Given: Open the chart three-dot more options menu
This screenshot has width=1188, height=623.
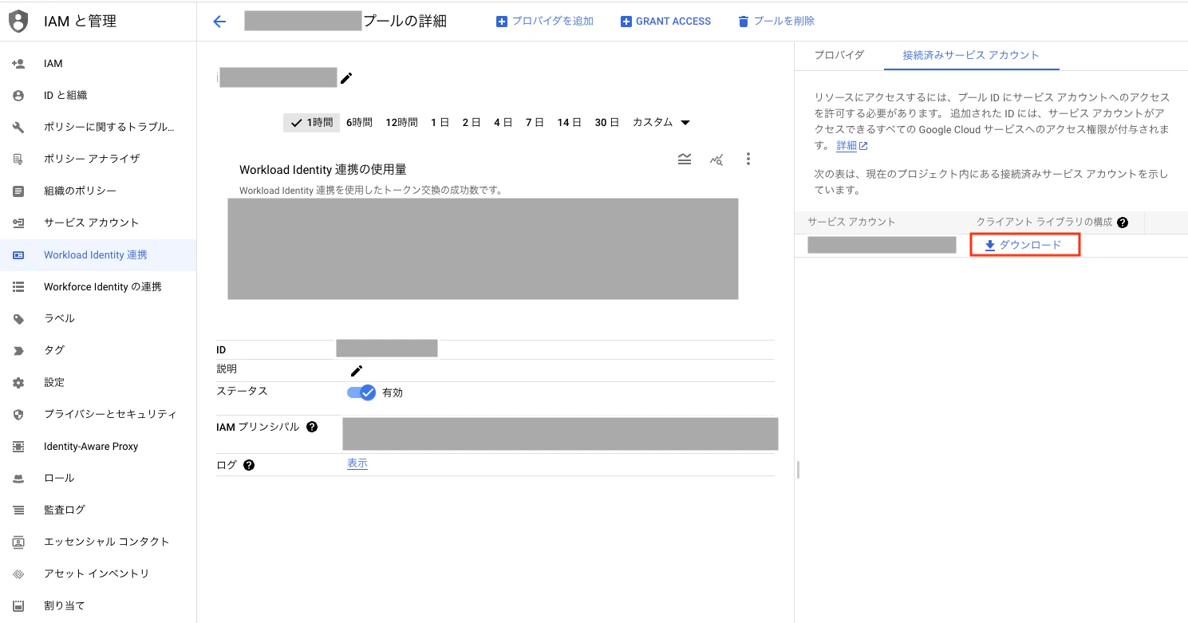Looking at the screenshot, I should point(748,159).
